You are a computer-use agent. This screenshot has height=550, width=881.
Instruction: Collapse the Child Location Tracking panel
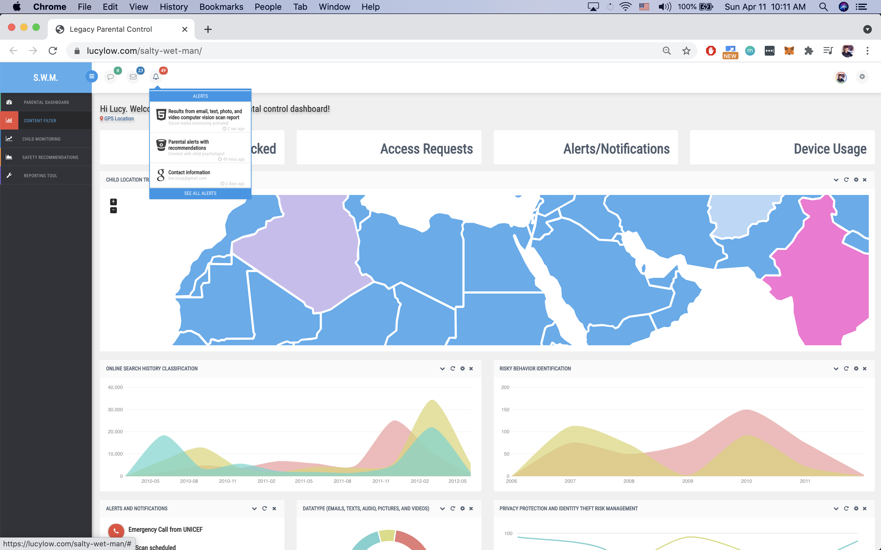(836, 180)
